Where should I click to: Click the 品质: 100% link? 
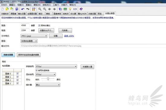point(69,36)
